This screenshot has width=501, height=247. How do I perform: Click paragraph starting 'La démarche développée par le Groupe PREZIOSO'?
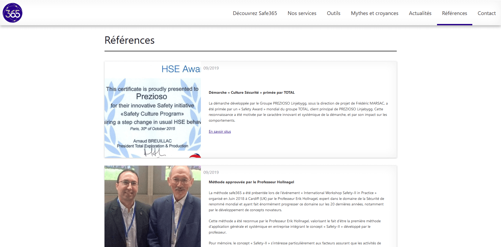click(x=298, y=112)
